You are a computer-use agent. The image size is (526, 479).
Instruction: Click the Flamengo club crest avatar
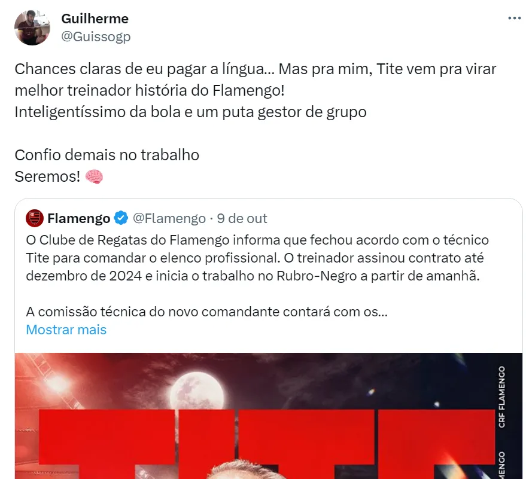tap(35, 218)
